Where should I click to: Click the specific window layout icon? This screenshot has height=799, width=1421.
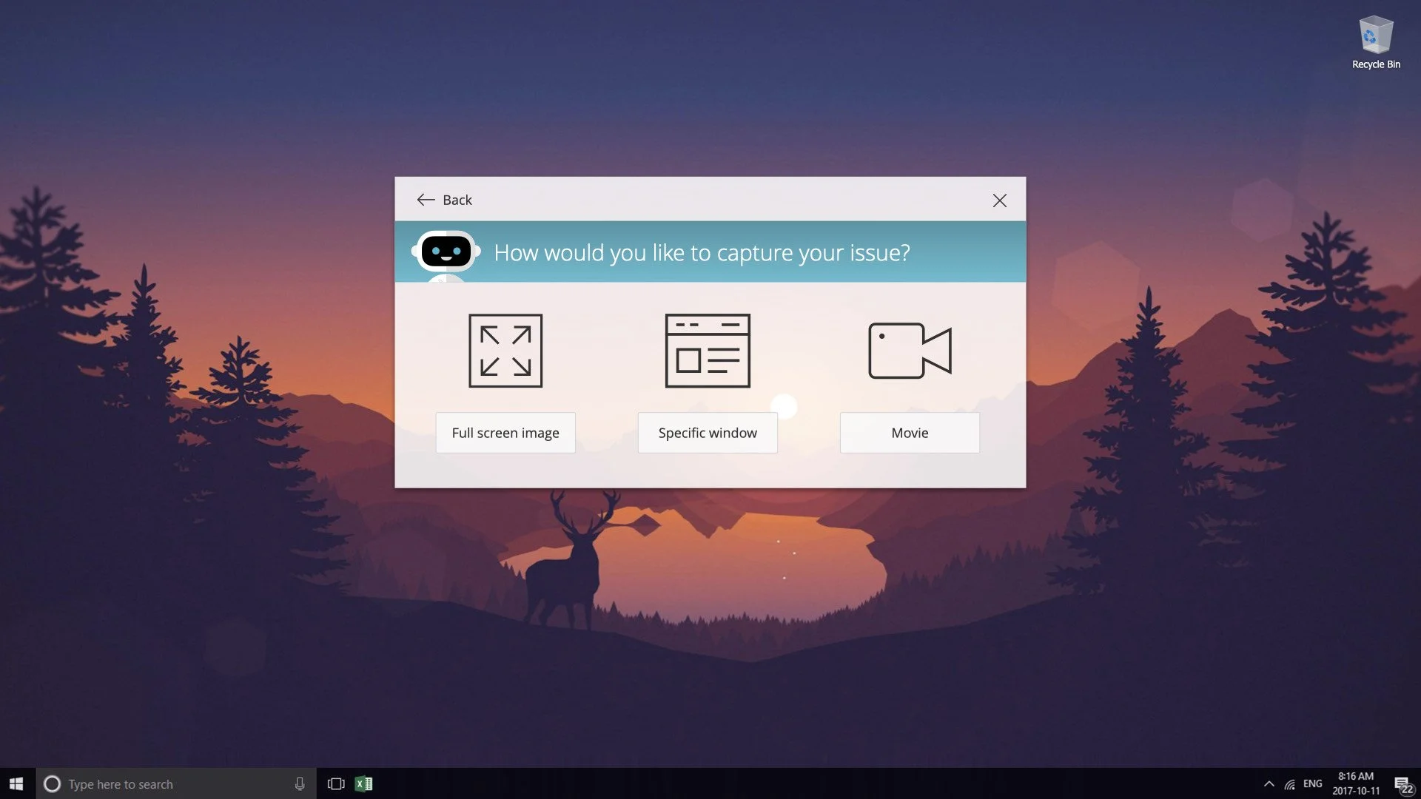click(x=708, y=351)
